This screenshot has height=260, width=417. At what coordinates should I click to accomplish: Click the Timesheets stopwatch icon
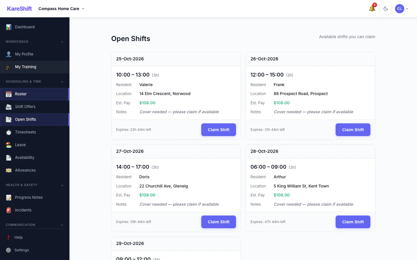(x=9, y=132)
